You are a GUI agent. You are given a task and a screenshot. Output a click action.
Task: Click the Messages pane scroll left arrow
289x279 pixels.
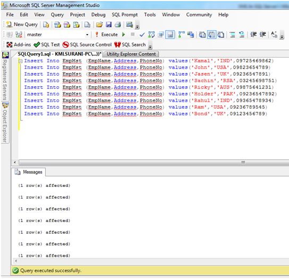(x=16, y=261)
